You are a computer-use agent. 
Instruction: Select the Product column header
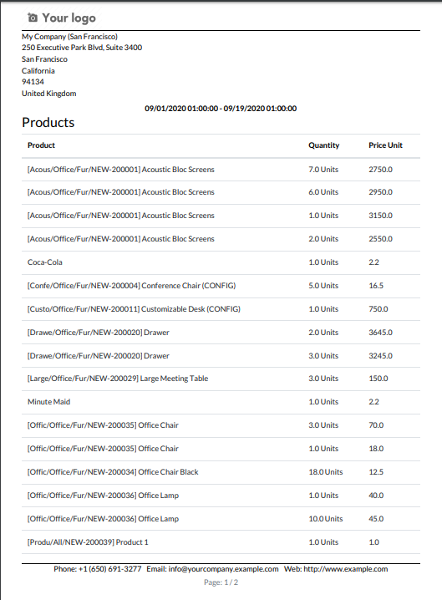coord(41,145)
